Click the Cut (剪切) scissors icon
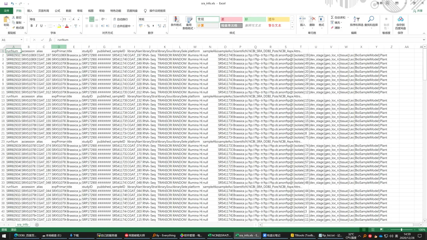The height and width of the screenshot is (240, 427). (13, 18)
